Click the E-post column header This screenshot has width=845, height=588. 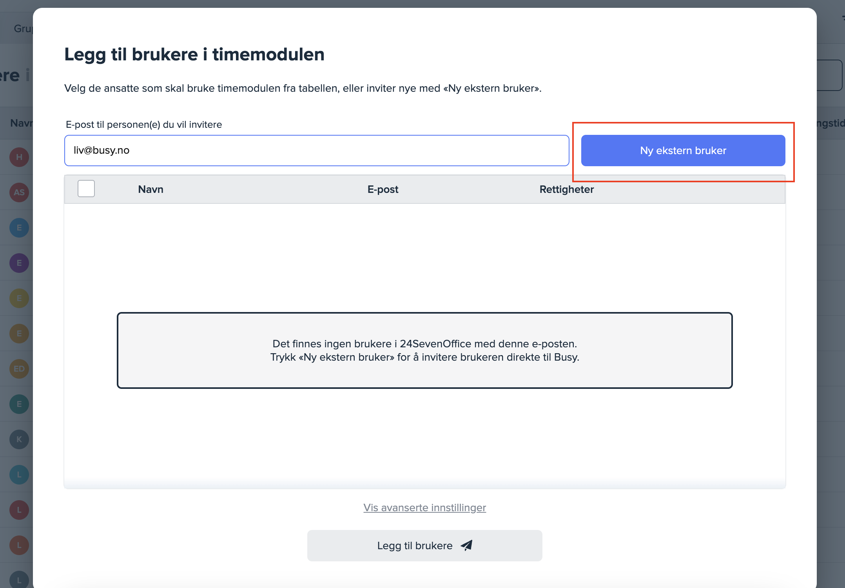(383, 189)
